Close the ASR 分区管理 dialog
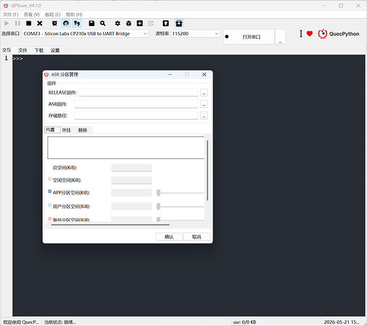Viewport: 367px width, 326px height. coord(204,74)
